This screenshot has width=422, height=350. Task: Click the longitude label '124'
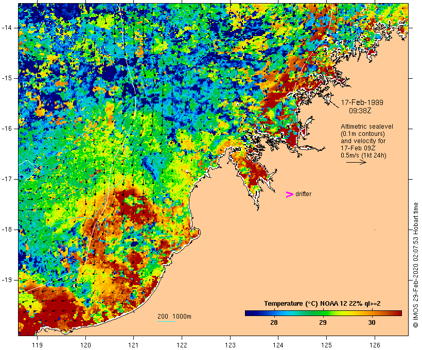[x=278, y=345]
